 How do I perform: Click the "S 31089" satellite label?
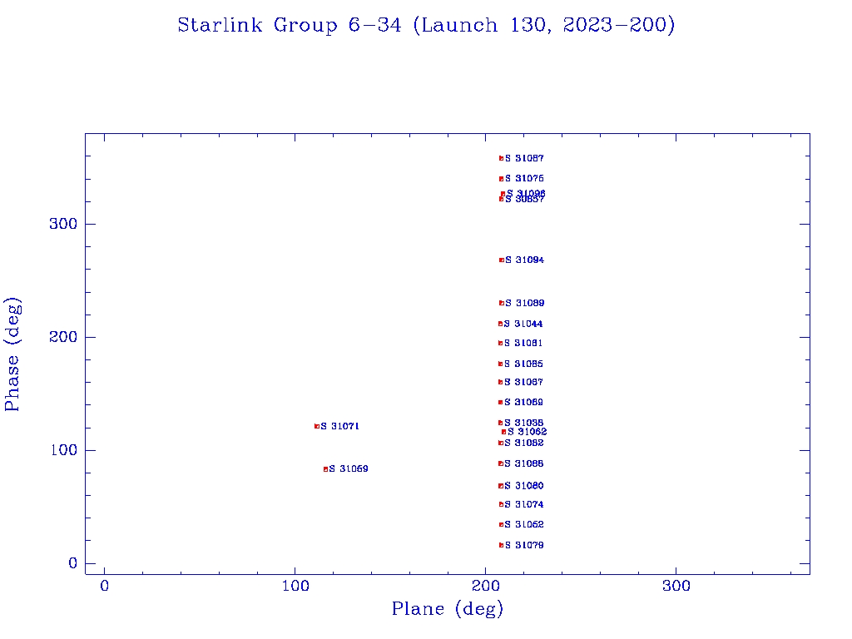[524, 303]
